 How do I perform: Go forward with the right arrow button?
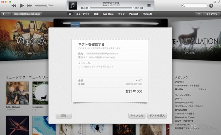[8, 14]
